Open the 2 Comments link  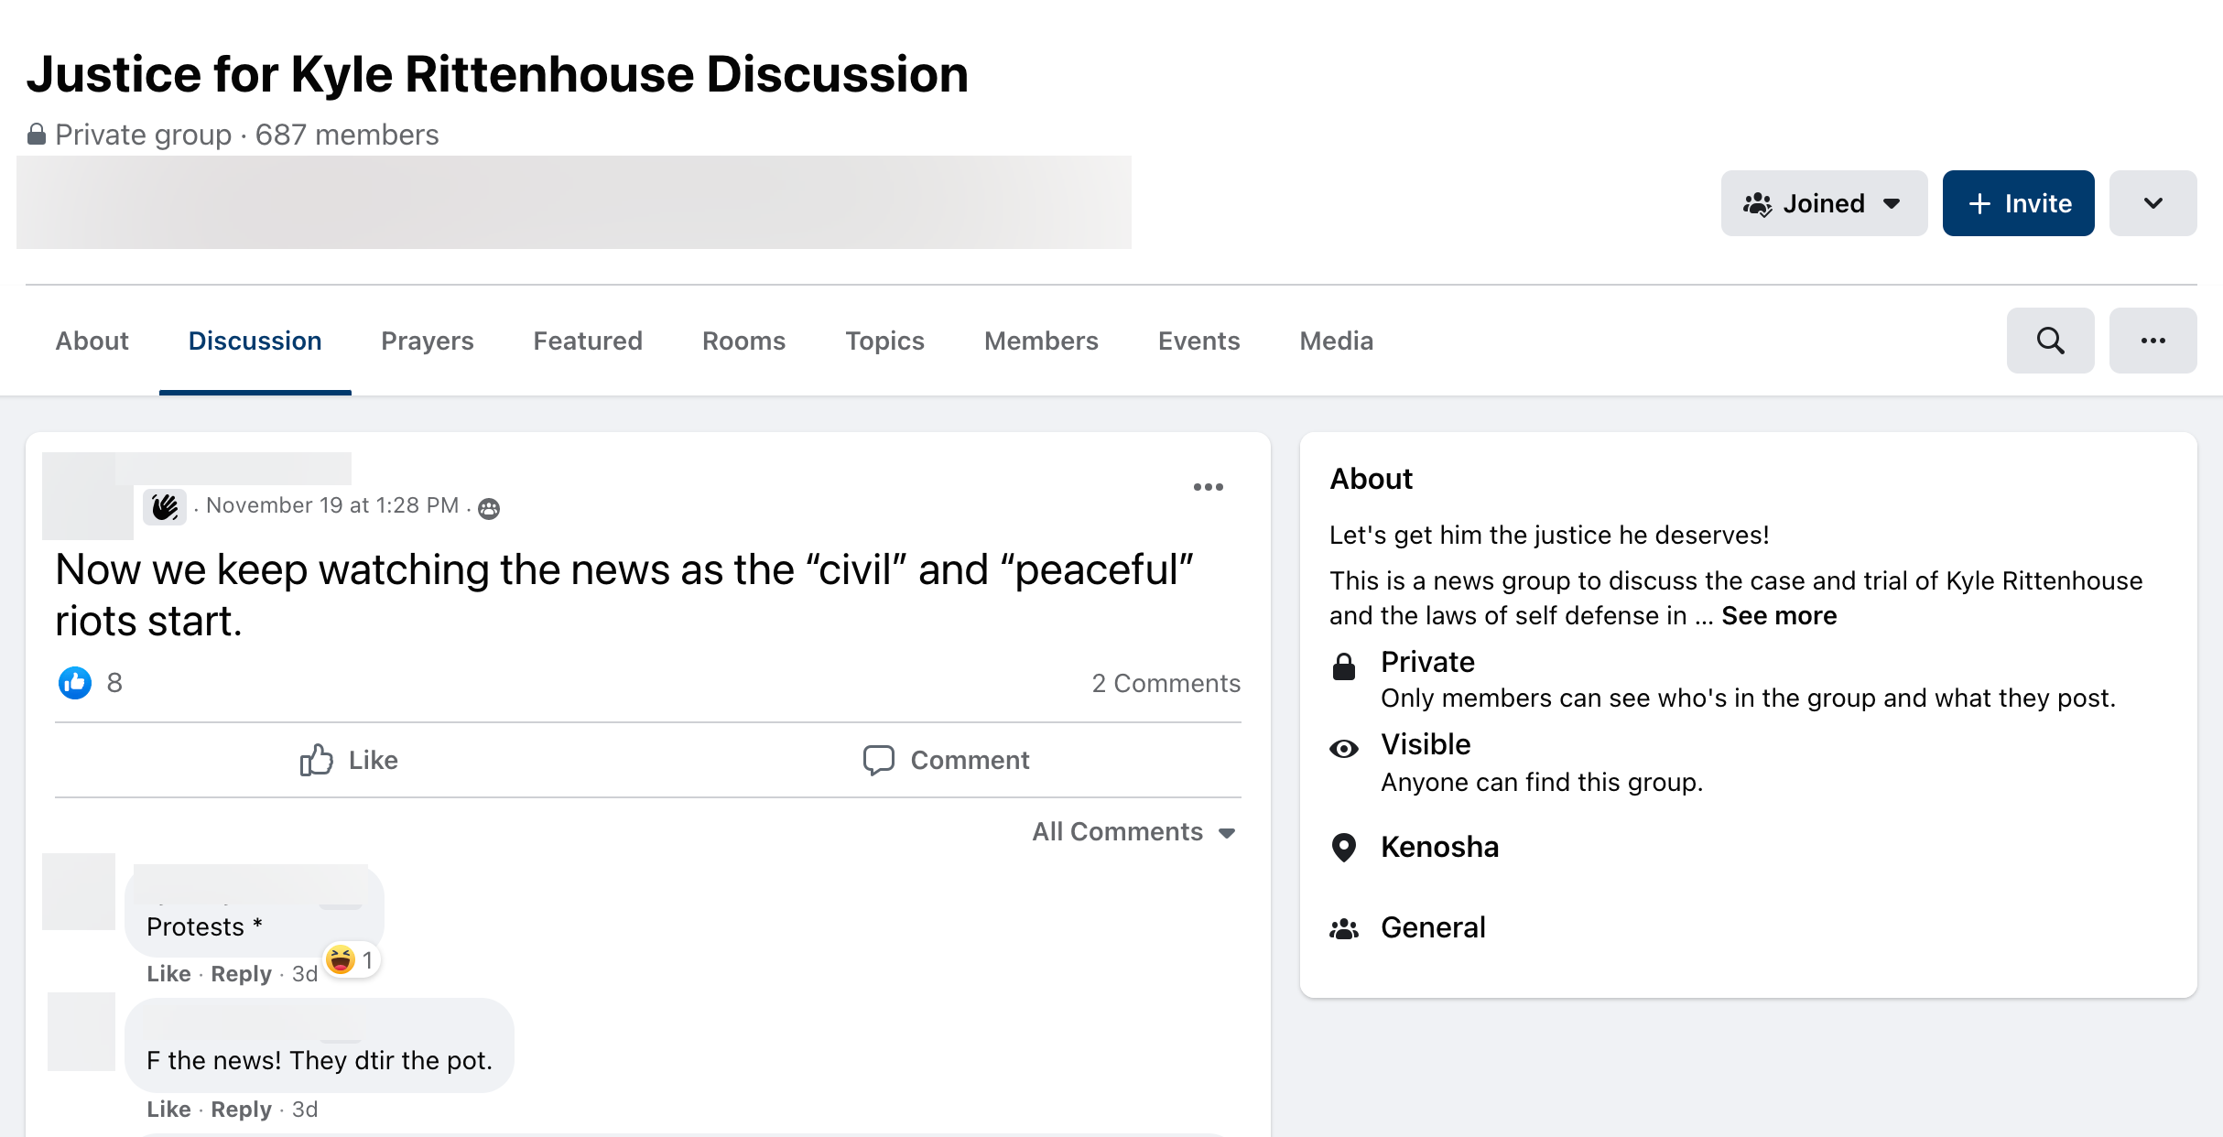(1166, 683)
